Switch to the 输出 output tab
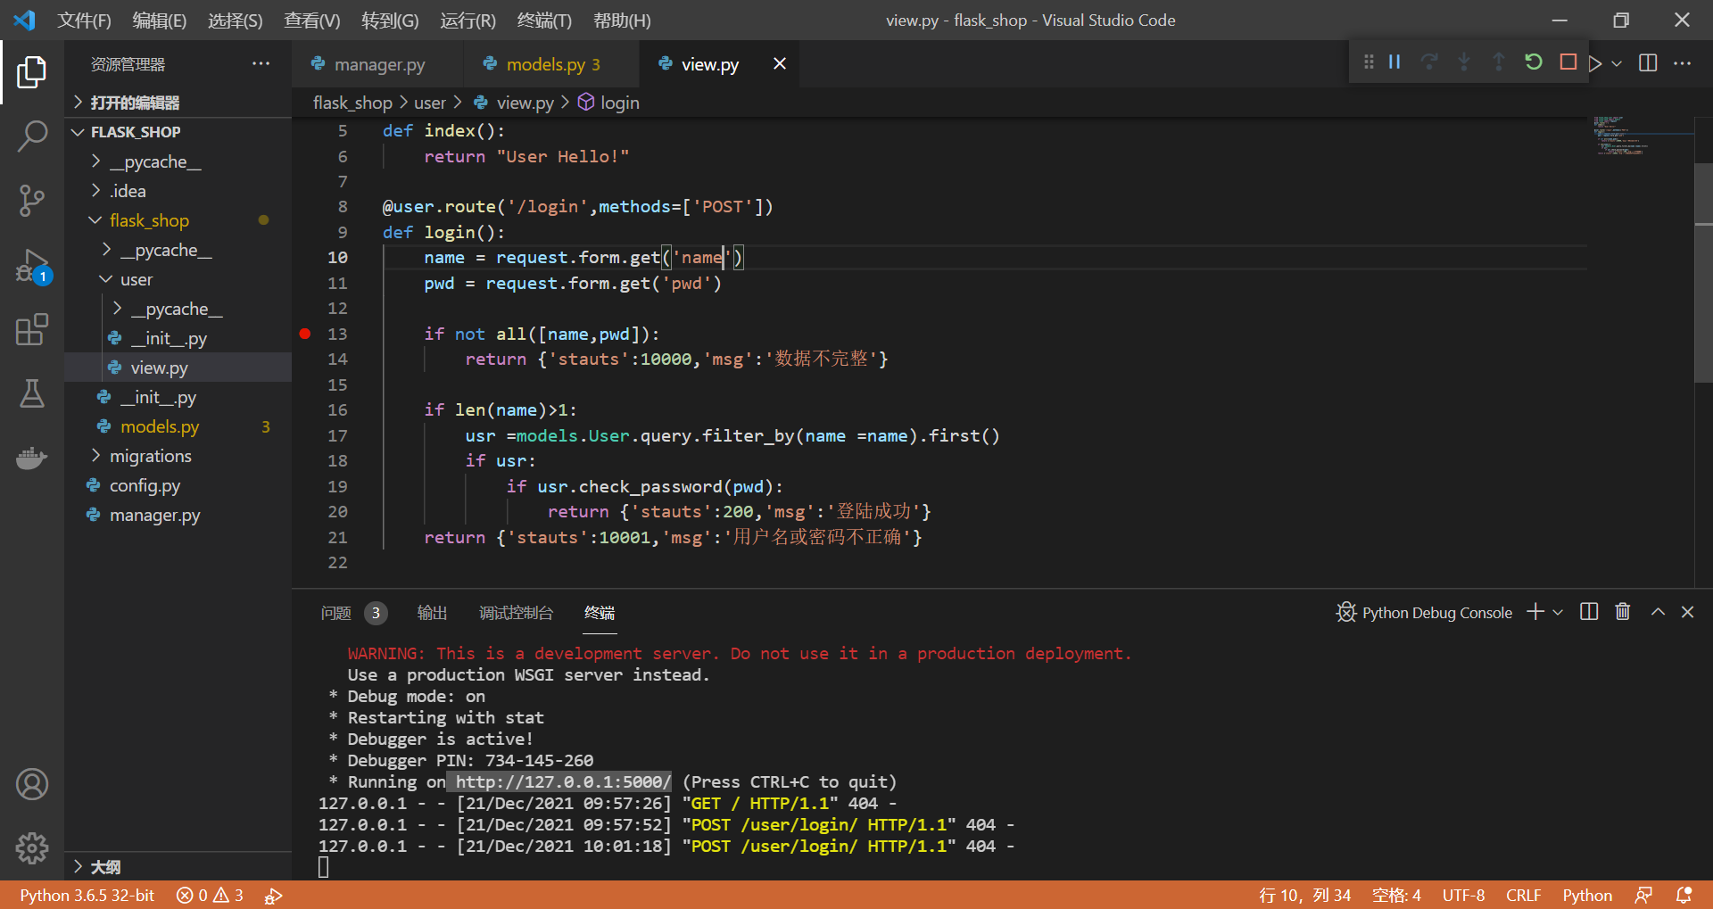1713x909 pixels. tap(432, 613)
